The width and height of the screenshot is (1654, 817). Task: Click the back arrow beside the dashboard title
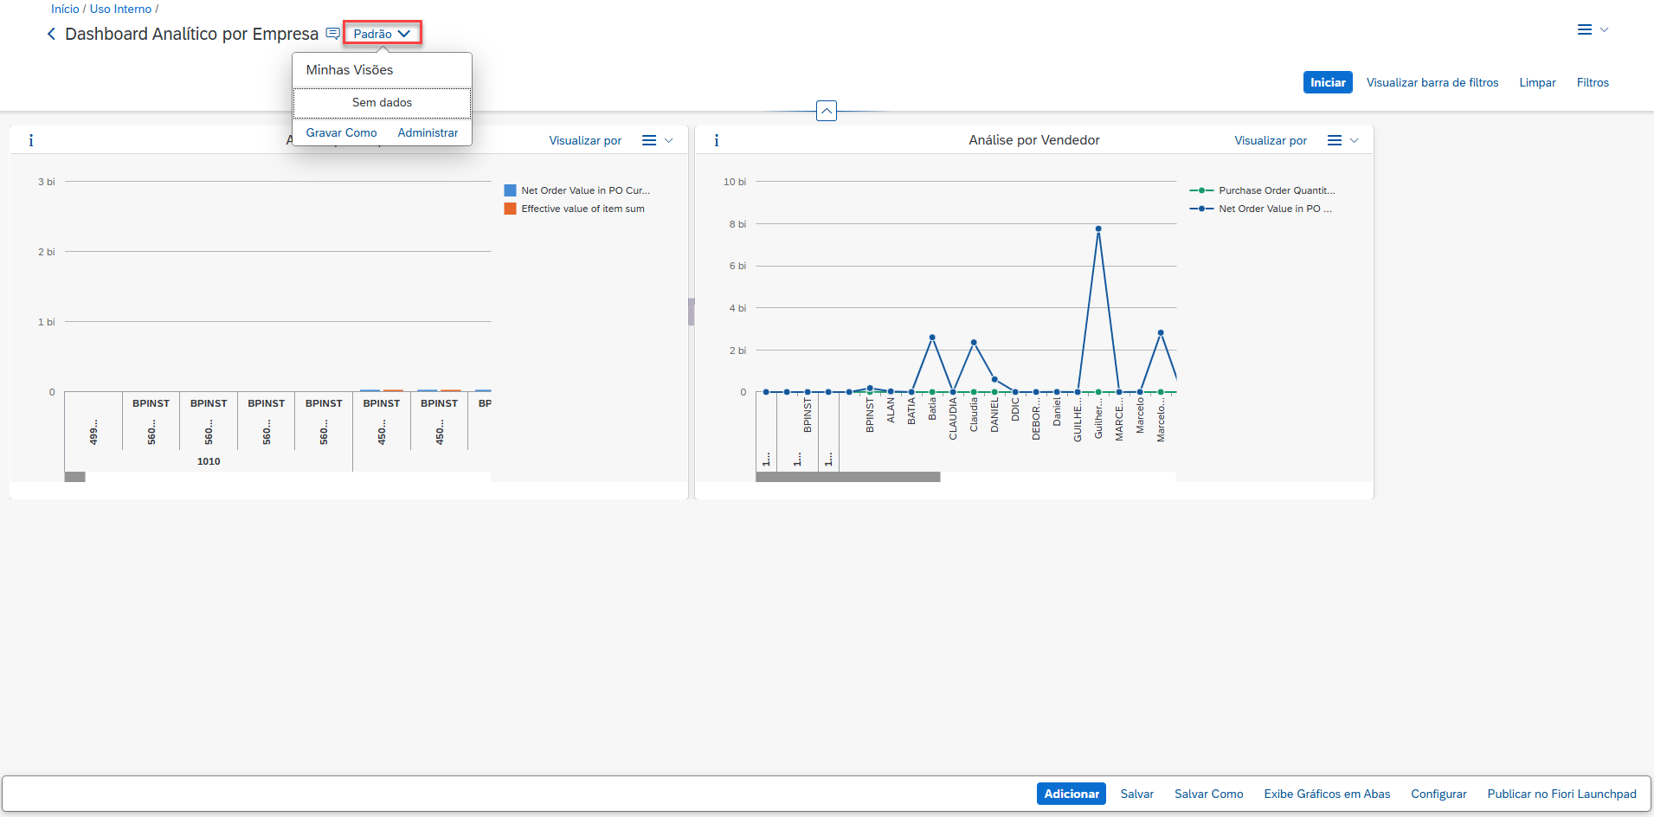click(51, 34)
